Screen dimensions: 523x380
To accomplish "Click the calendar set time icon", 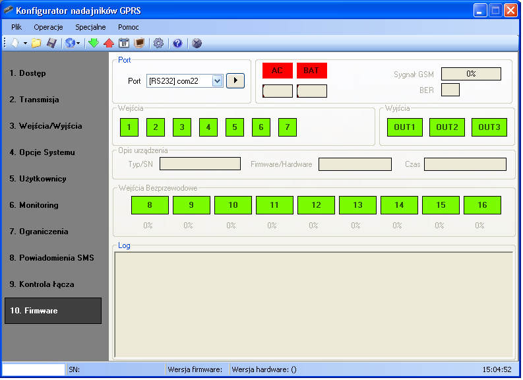I will [x=124, y=44].
